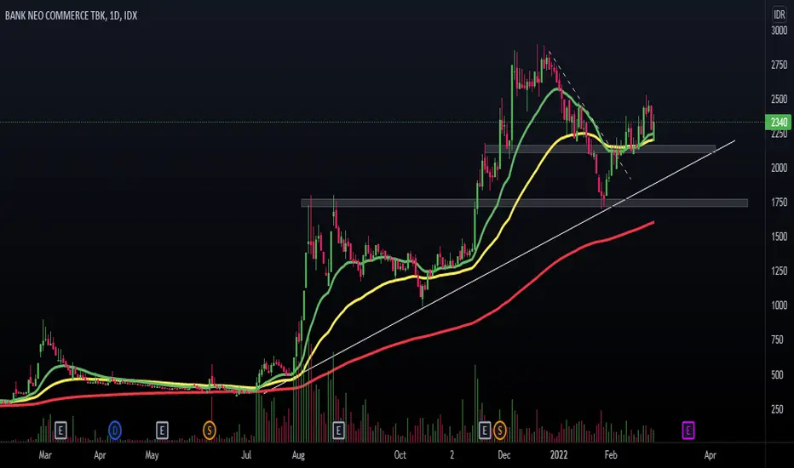This screenshot has height=468, width=794.
Task: Click the orange 'S' split marker before Jul
Action: point(210,431)
